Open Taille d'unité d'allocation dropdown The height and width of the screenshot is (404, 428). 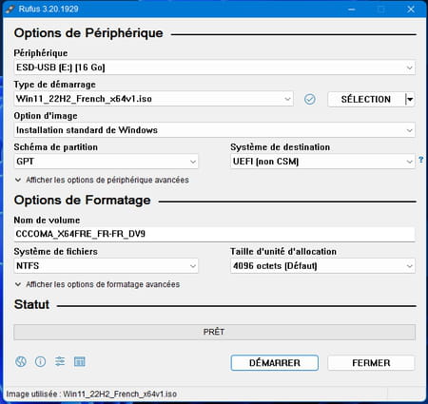322,266
